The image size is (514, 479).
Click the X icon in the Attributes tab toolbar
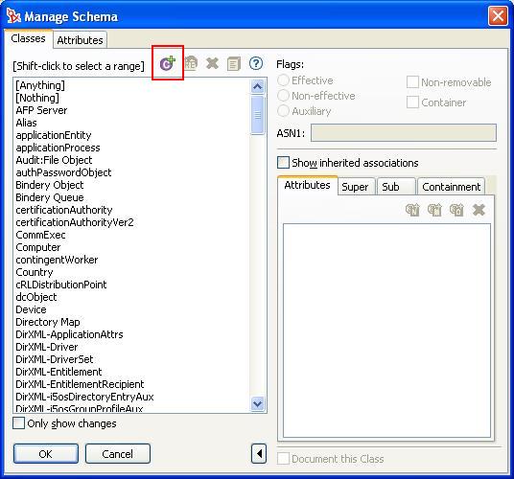click(x=479, y=210)
